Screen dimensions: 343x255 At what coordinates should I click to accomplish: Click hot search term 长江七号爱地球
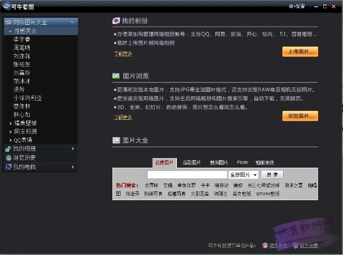pos(263,186)
